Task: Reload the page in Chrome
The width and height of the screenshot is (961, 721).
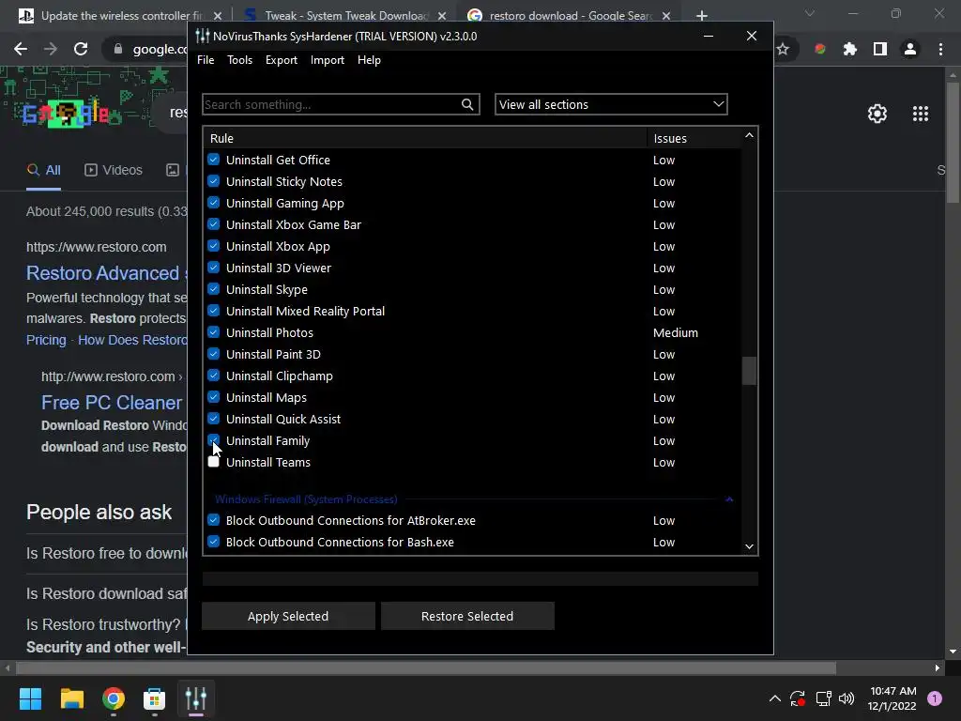Action: coord(81,49)
